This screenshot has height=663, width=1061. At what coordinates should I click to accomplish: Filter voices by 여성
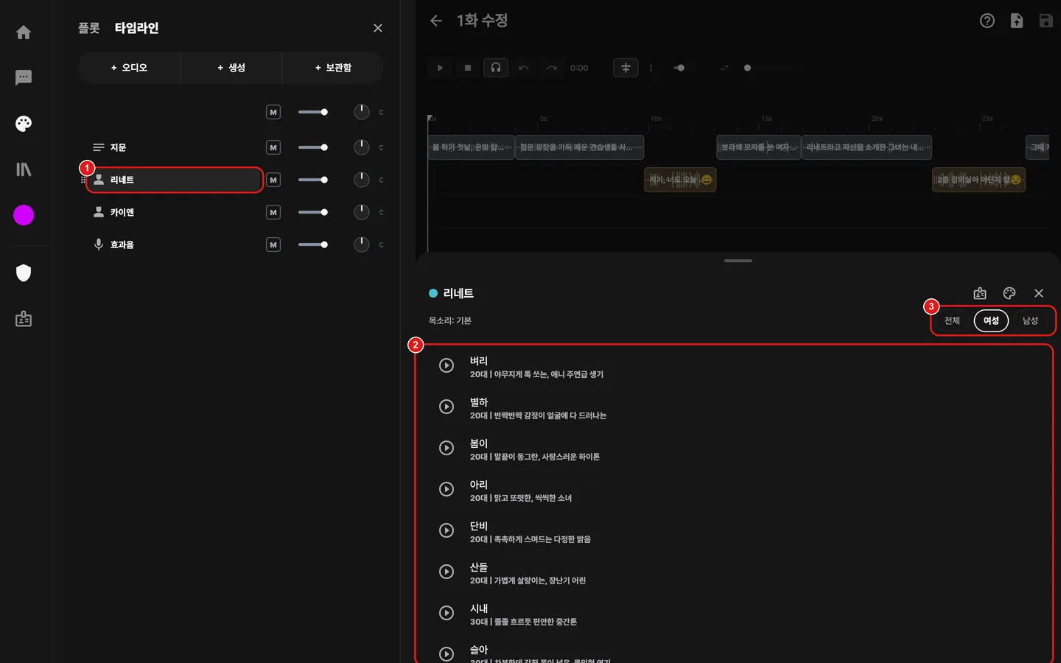point(991,320)
